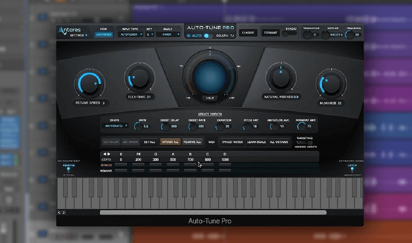Open the vibrato Shape dropdown
This screenshot has height=243, width=412.
pos(115,126)
